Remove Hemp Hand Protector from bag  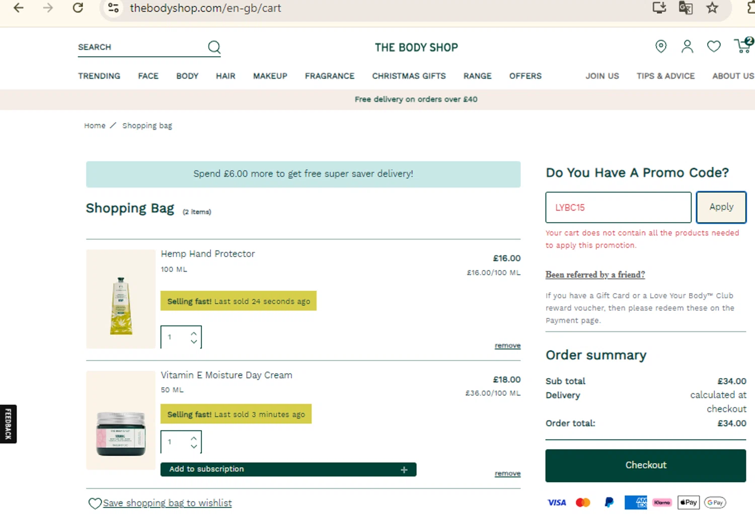pos(507,346)
